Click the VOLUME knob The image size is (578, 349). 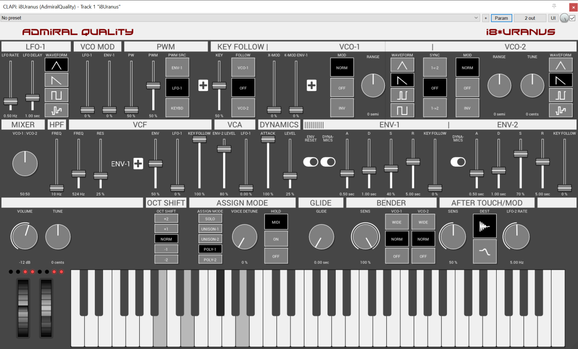24,236
